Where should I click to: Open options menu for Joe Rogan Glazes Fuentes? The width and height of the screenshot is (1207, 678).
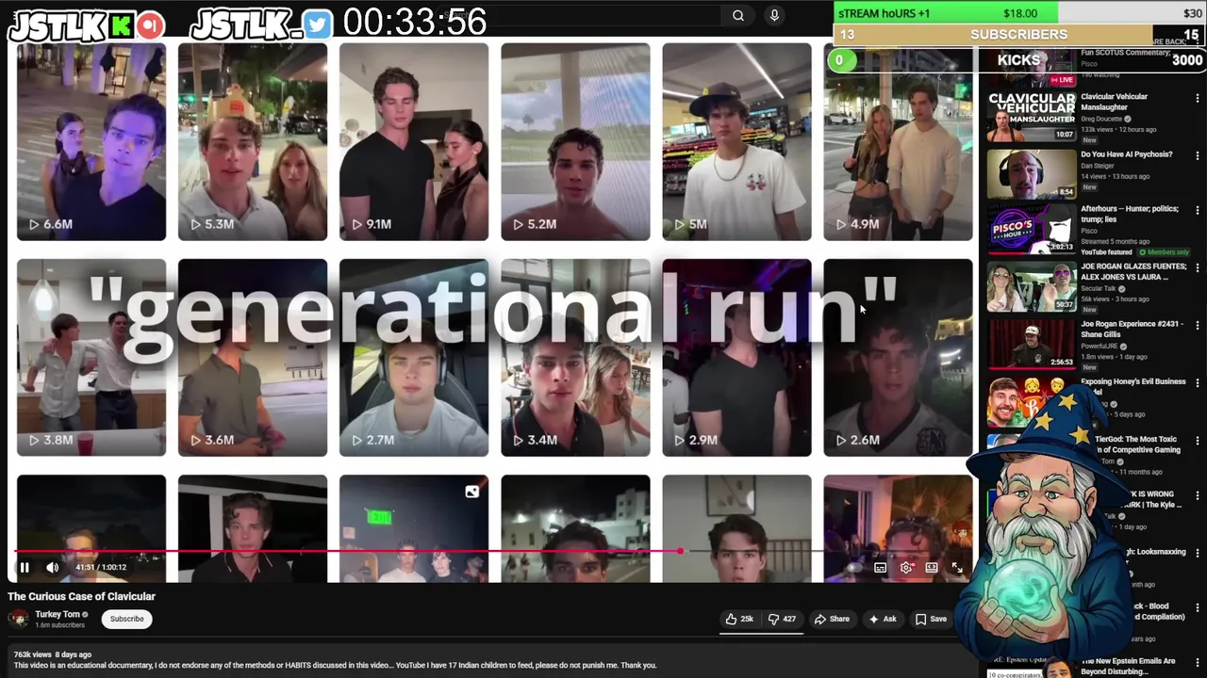[x=1198, y=268]
